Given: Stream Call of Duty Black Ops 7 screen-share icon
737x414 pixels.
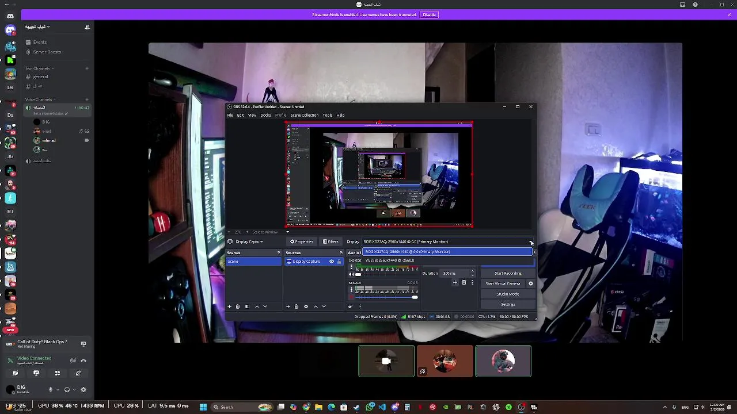Looking at the screenshot, I should 83,344.
